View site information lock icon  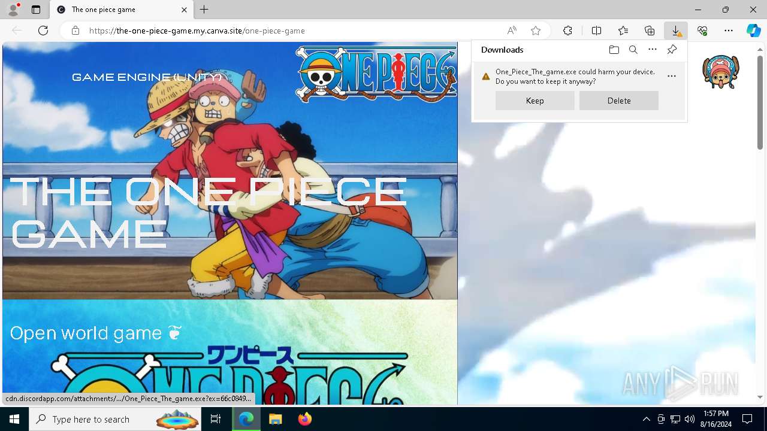75,31
